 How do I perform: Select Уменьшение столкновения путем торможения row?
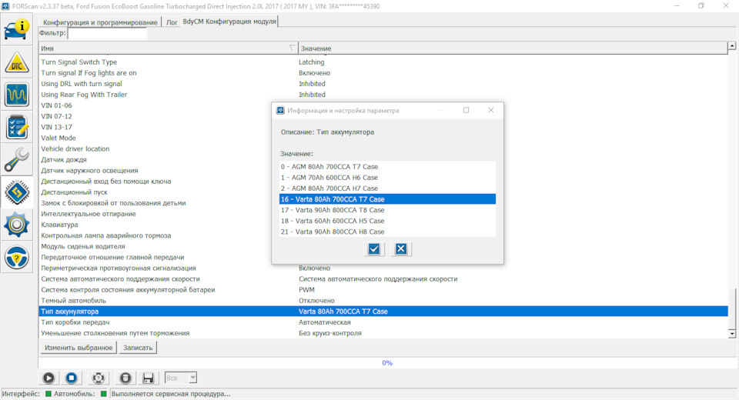pyautogui.click(x=383, y=333)
